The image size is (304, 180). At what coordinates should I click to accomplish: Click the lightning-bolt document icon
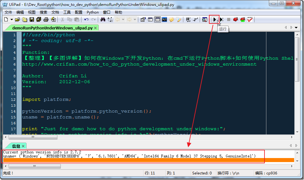(x=53, y=19)
